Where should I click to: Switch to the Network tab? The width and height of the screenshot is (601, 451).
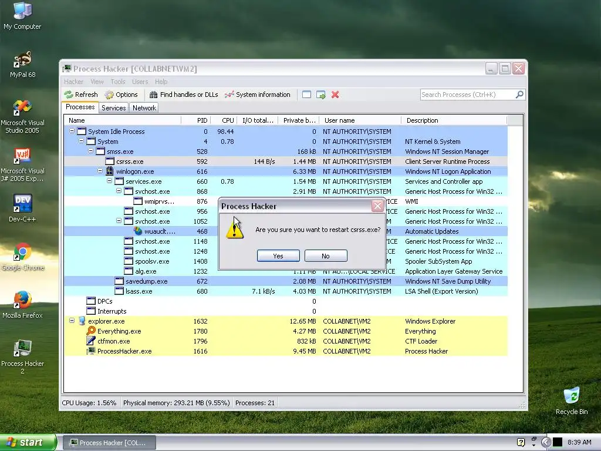tap(144, 108)
